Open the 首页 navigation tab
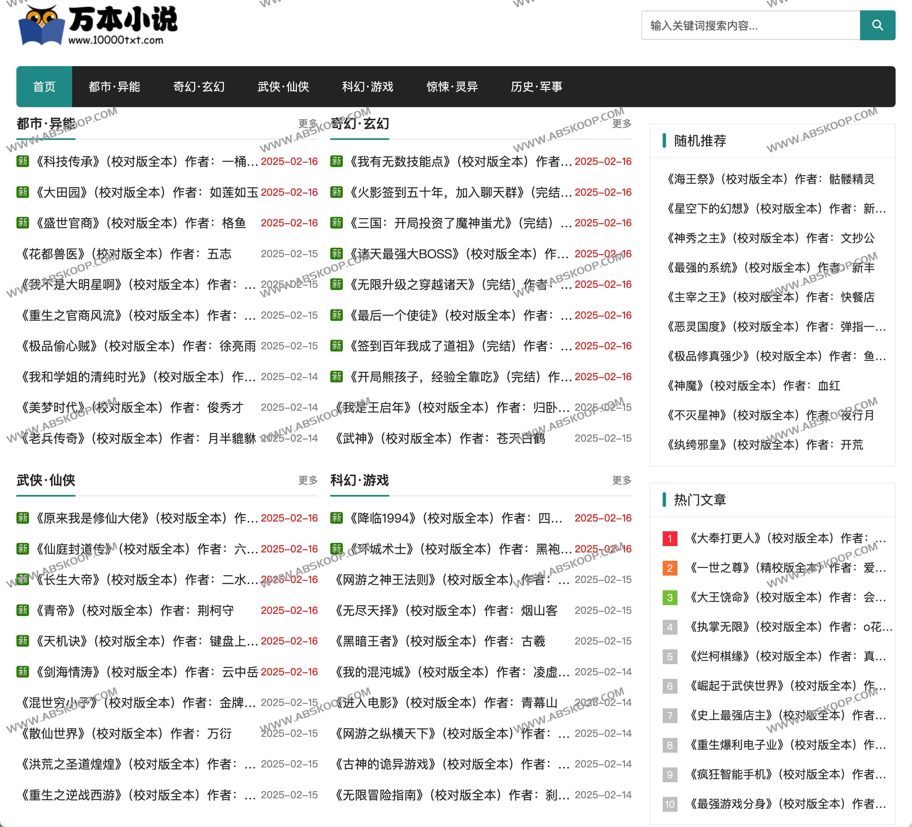The height and width of the screenshot is (827, 912). click(x=44, y=87)
